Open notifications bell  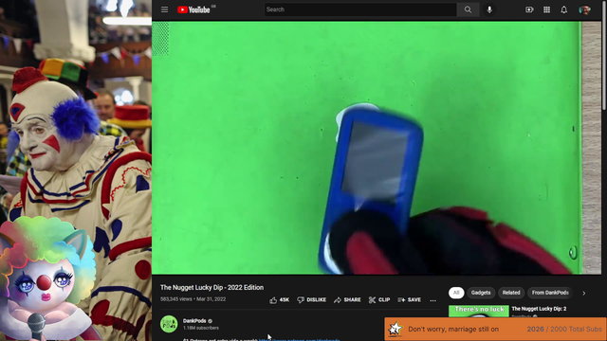pos(564,9)
